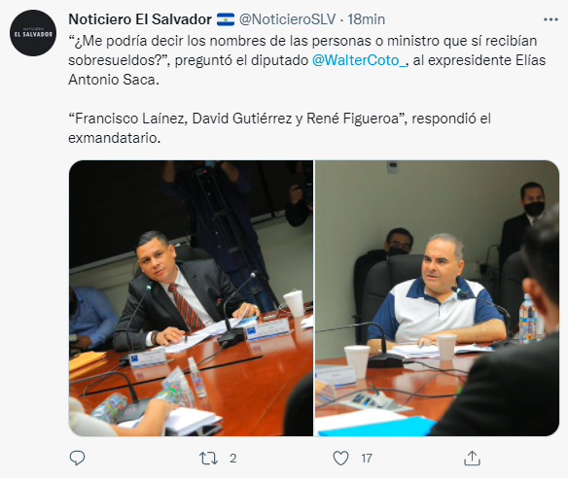This screenshot has width=568, height=478.
Task: Click the reply speech bubble icon
Action: [77, 459]
